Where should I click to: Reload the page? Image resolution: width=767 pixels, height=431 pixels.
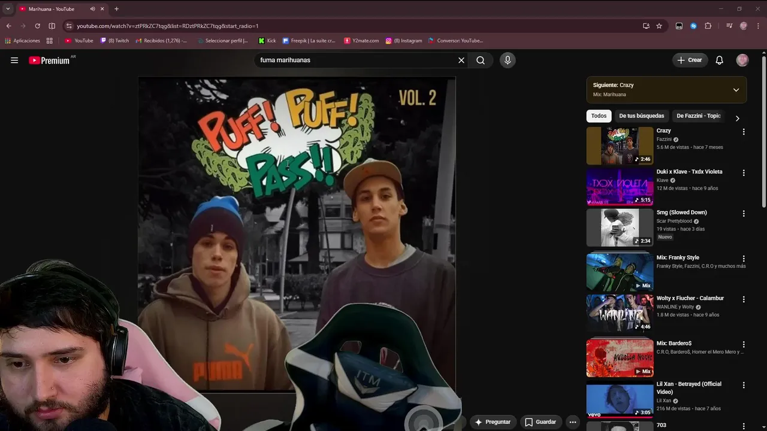(x=37, y=26)
